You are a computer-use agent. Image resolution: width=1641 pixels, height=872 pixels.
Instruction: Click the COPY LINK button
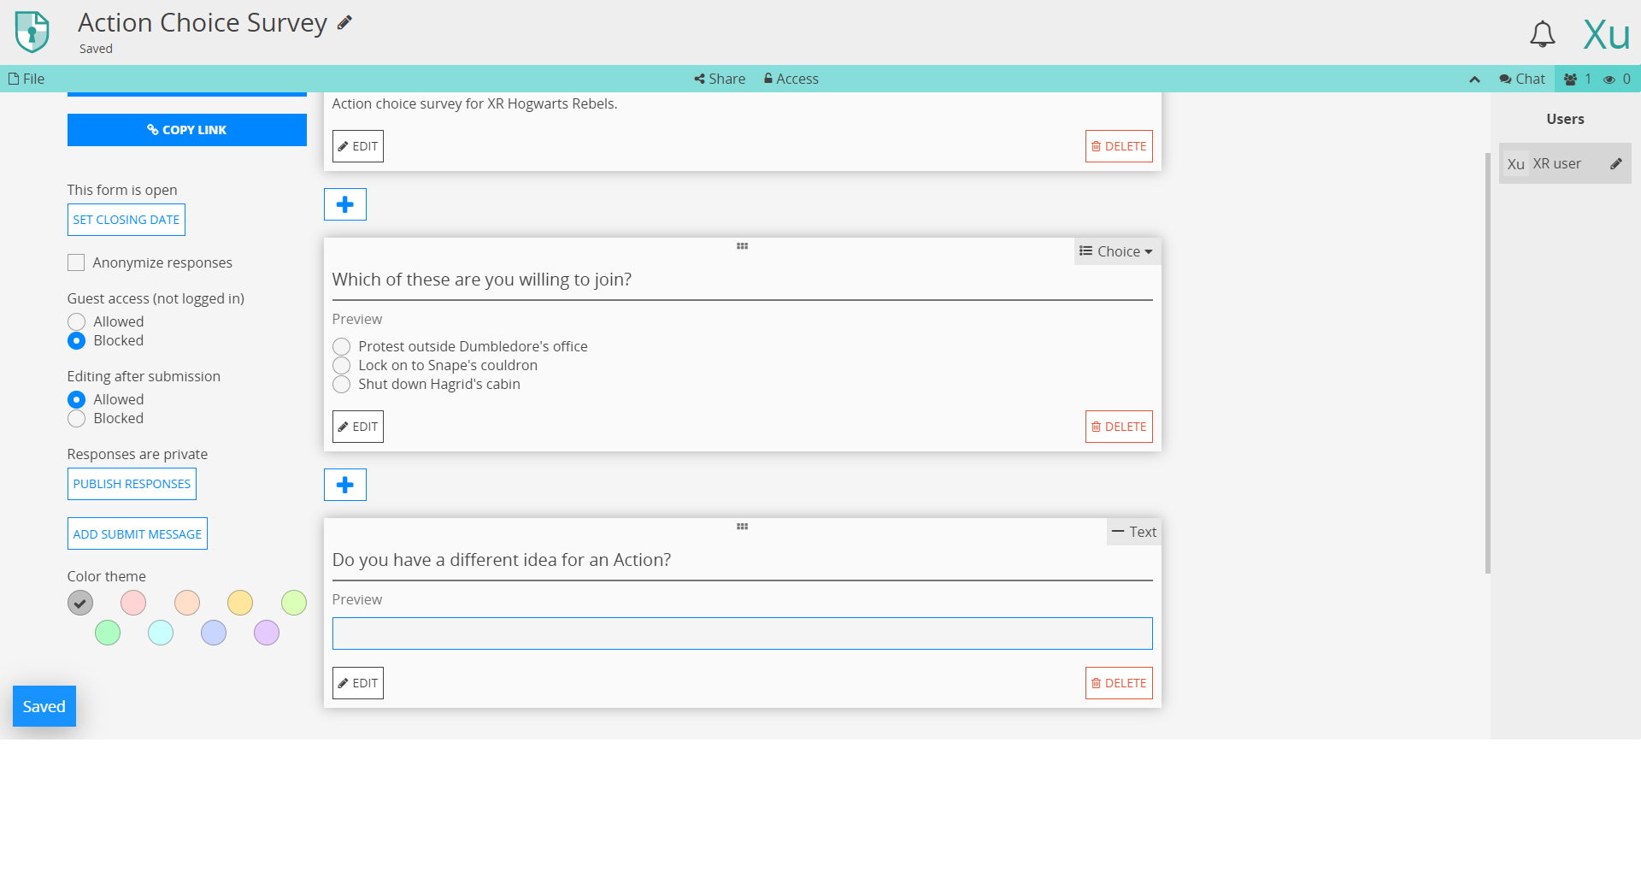point(187,130)
